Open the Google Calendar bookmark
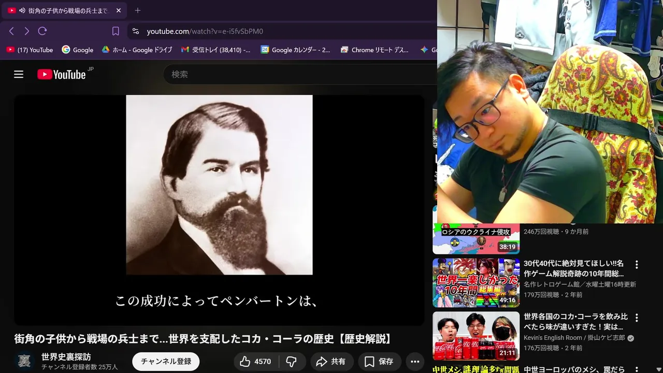The width and height of the screenshot is (663, 373). pyautogui.click(x=295, y=50)
